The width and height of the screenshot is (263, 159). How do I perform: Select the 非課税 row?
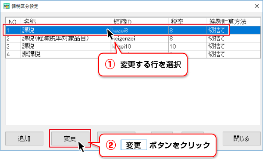pos(133,54)
